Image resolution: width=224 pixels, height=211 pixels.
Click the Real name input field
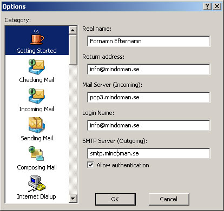coord(149,41)
